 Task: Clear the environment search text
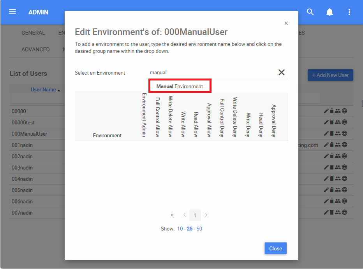click(x=281, y=72)
